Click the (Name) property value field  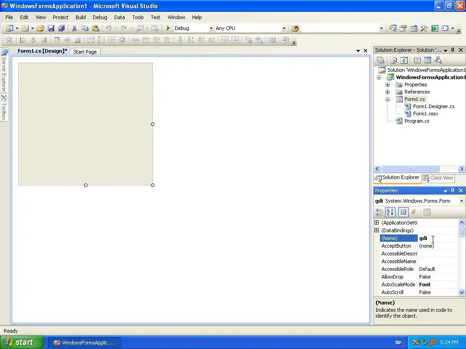click(x=438, y=238)
